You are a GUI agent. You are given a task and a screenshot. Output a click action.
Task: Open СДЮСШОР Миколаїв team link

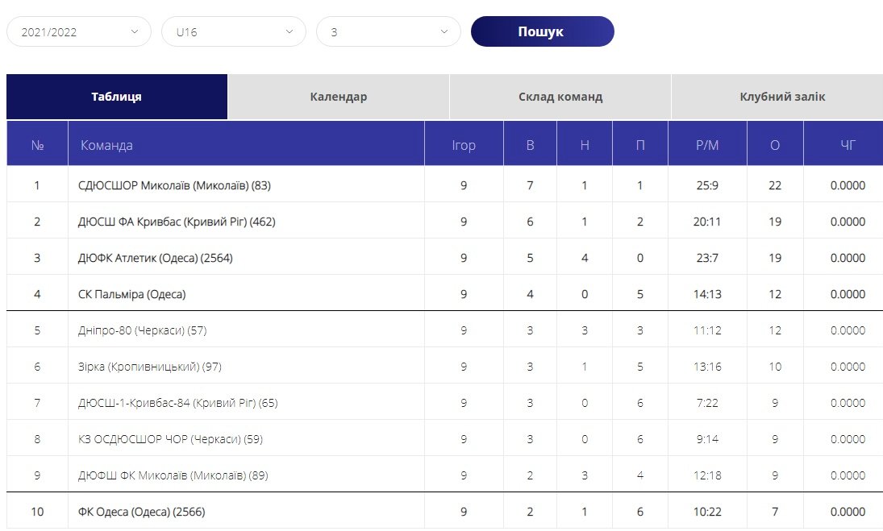coord(174,185)
